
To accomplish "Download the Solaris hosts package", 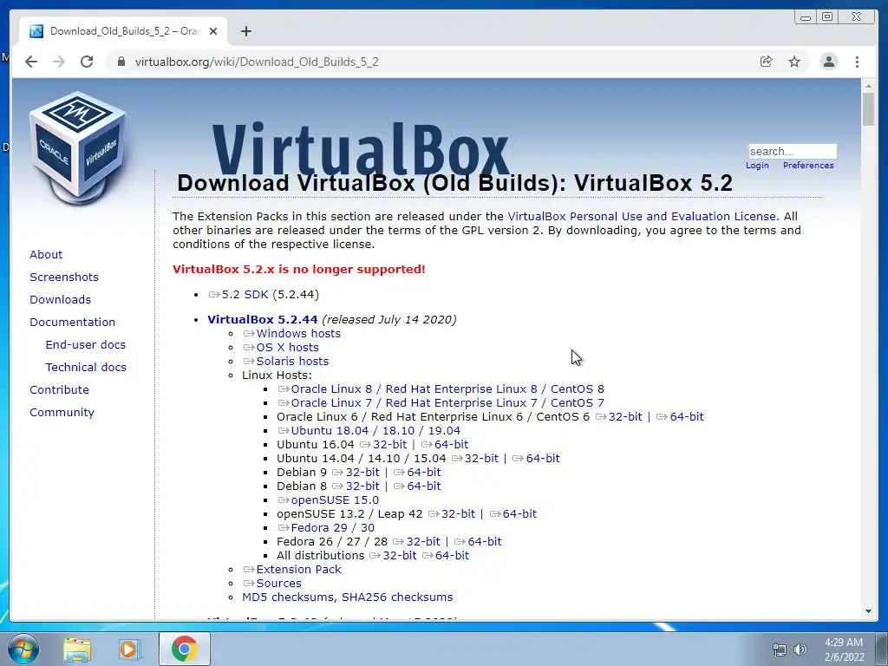I will [x=291, y=362].
